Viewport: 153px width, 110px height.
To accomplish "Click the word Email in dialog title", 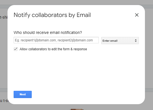I will (x=84, y=15).
